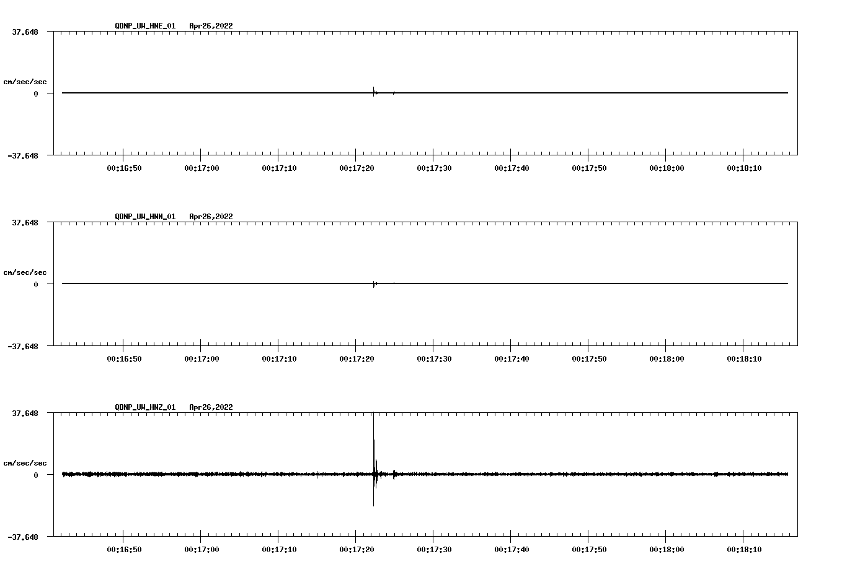
Task: Click the 00:17:30 time label under HNN plot
Action: click(434, 359)
